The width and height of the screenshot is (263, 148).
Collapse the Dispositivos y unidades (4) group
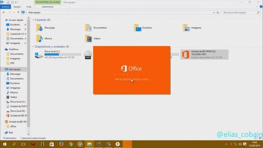coord(33,46)
